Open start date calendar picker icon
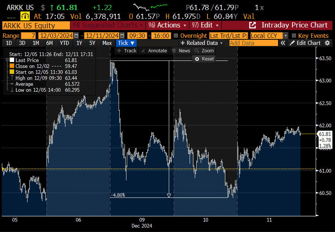Image resolution: width=335 pixels, height=232 pixels. pyautogui.click(x=76, y=35)
